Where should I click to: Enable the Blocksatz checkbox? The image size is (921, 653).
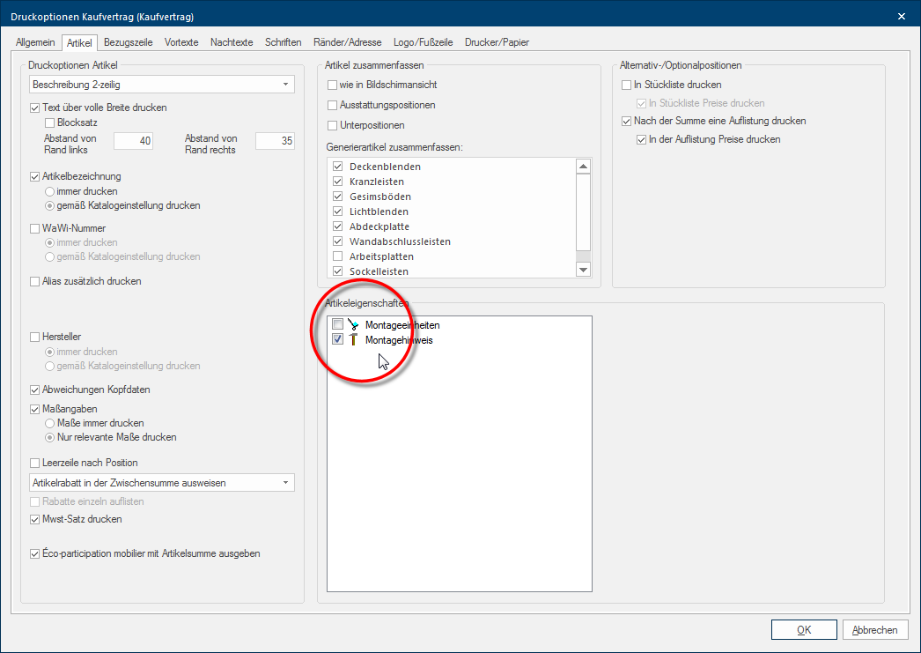(50, 122)
